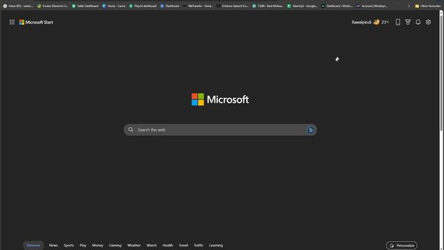Open the app launcher grid icon
Screen dimensions: 444x250
[12, 22]
